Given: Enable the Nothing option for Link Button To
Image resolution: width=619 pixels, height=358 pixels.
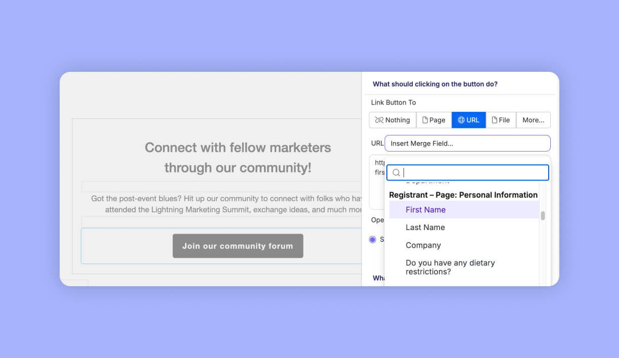Looking at the screenshot, I should (x=392, y=120).
